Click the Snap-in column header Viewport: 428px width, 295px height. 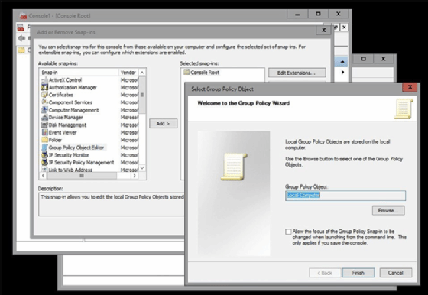coord(79,73)
